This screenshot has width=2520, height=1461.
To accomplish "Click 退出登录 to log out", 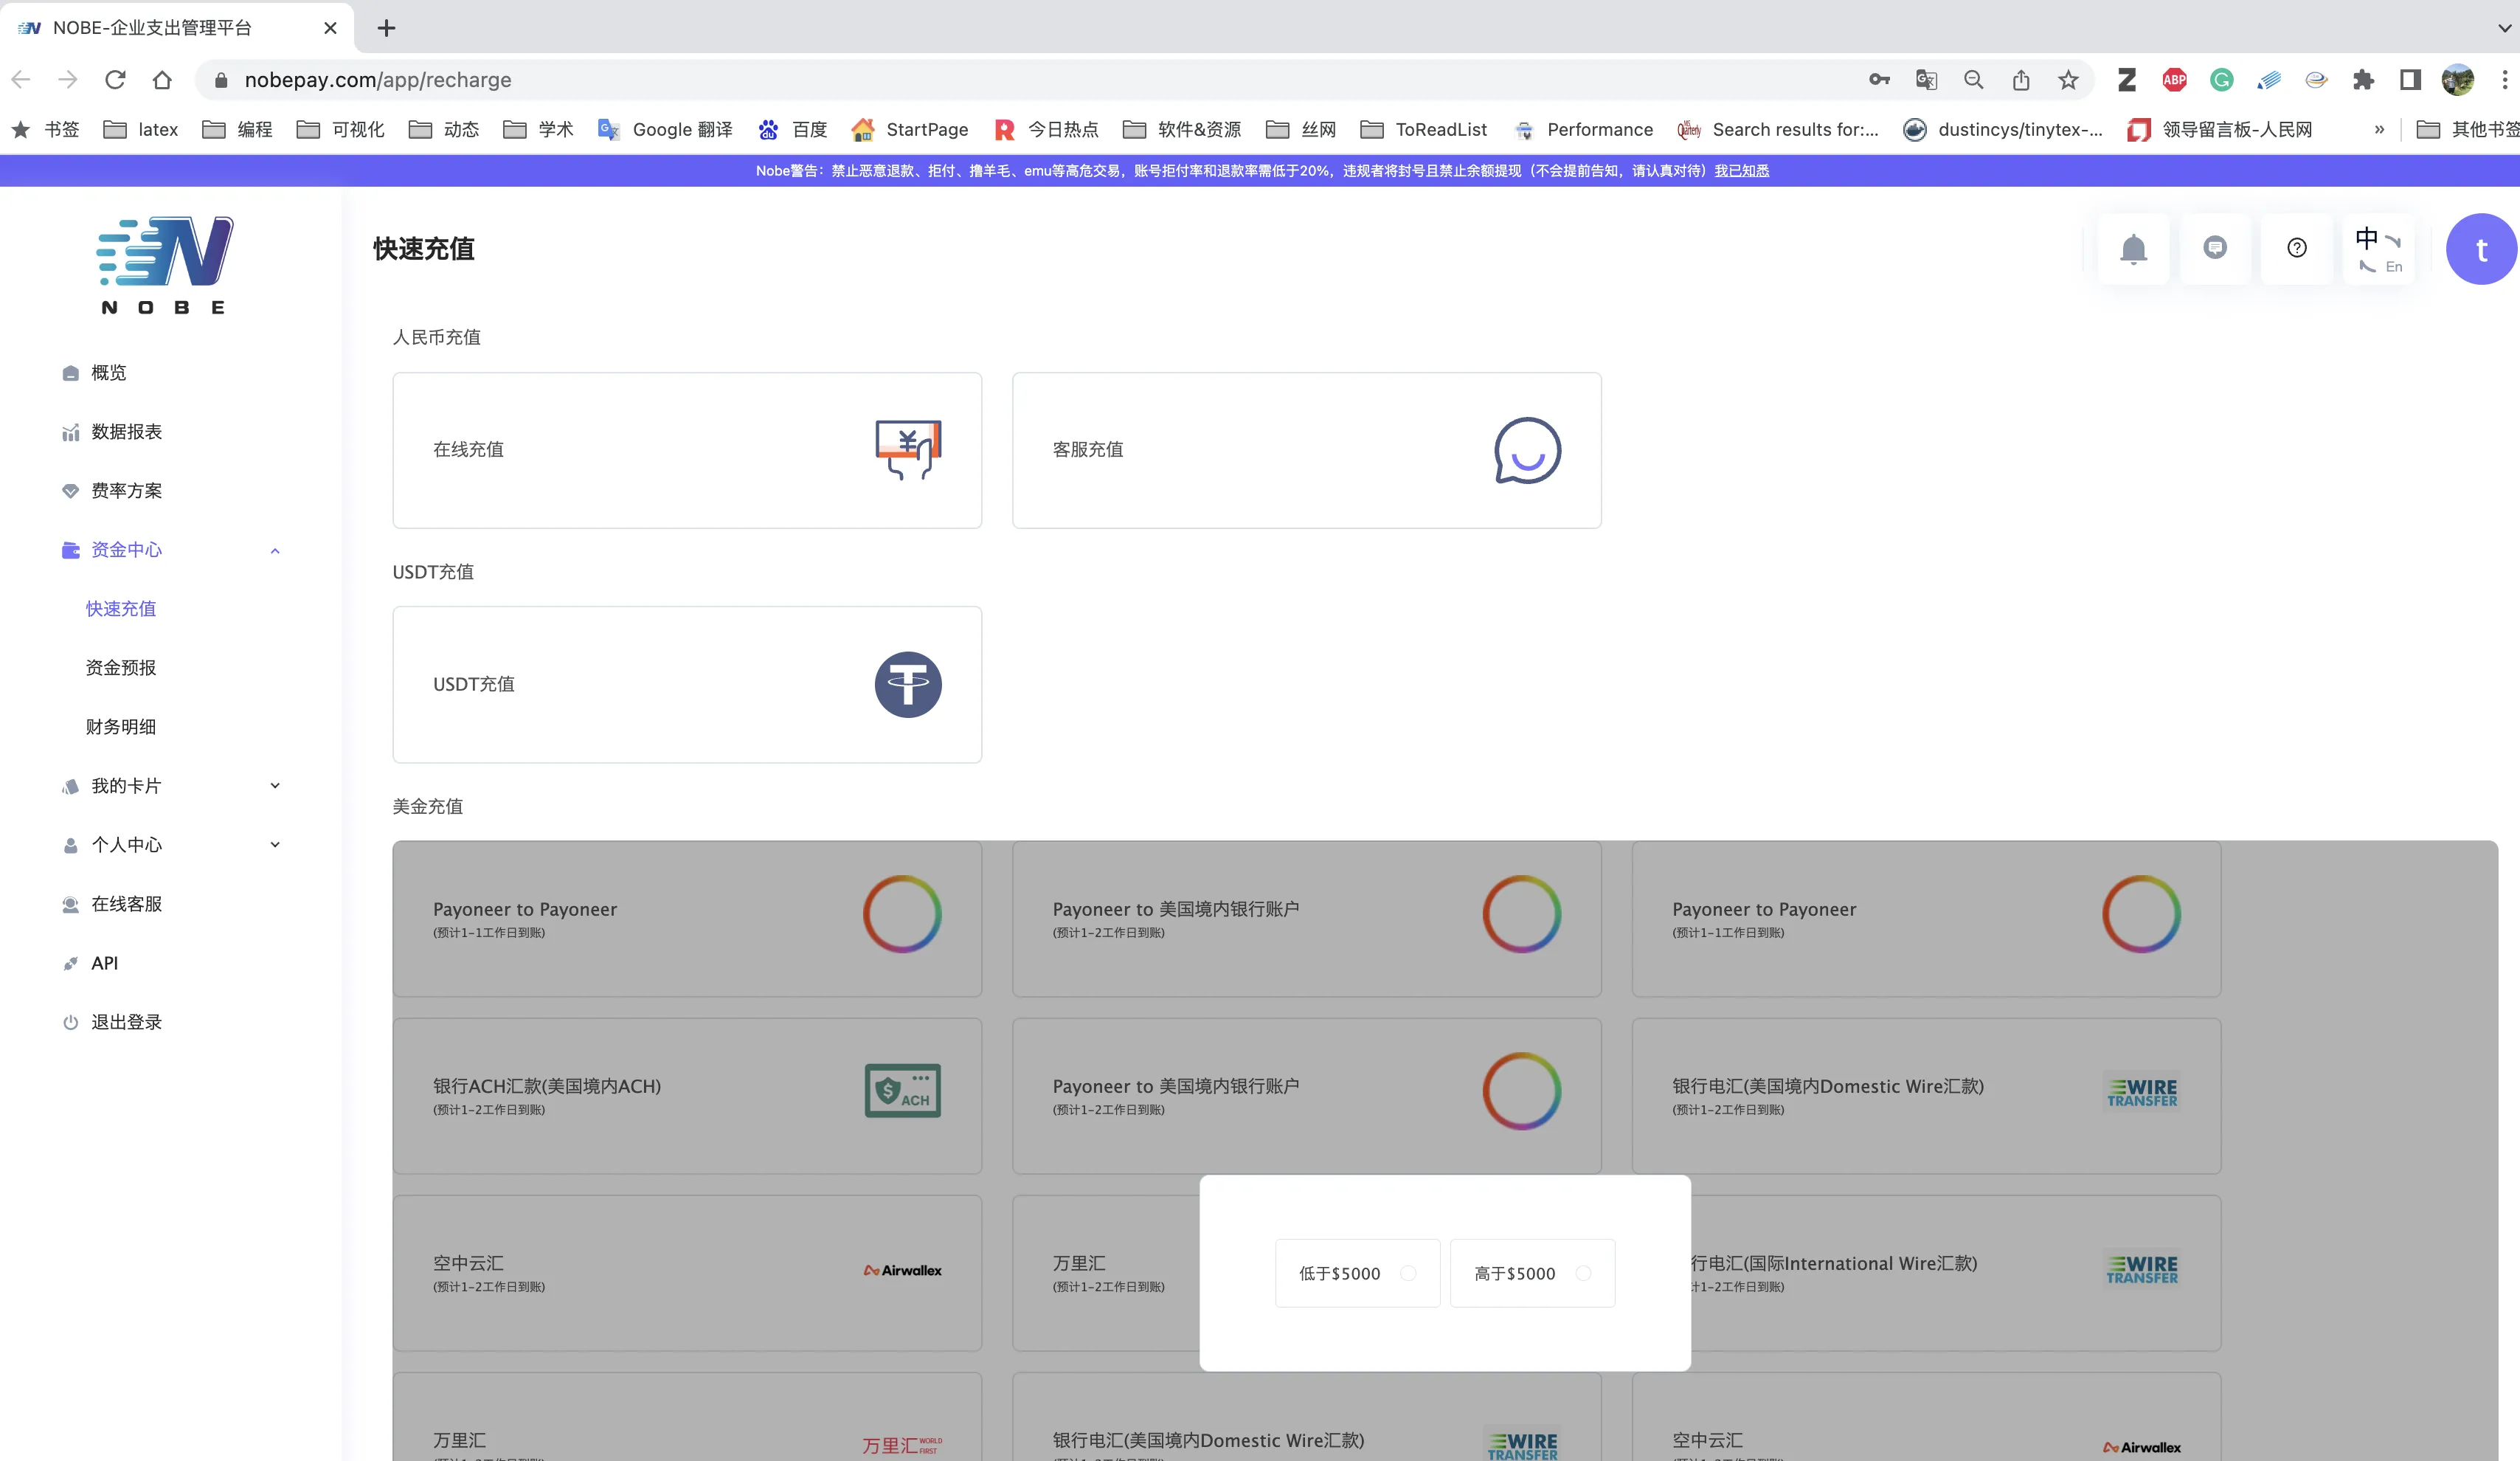I will 126,1022.
